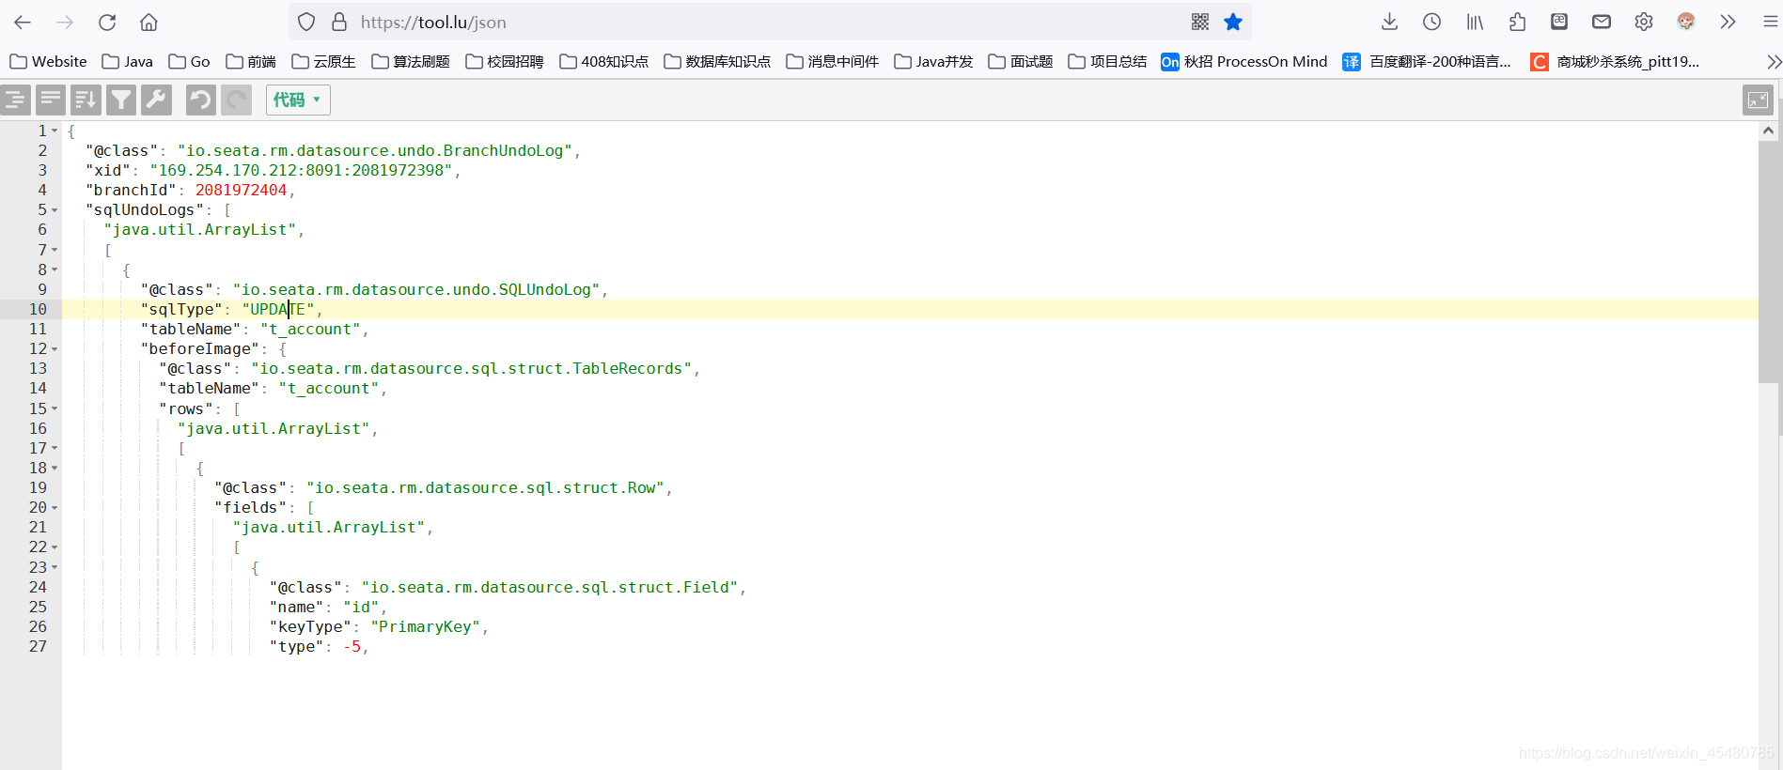The image size is (1783, 770).
Task: Show more toolbar tools chevron
Action: click(x=1728, y=22)
